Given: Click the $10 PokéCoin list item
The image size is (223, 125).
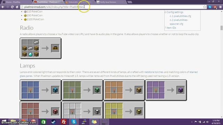Looking at the screenshot, I should [x=33, y=11].
